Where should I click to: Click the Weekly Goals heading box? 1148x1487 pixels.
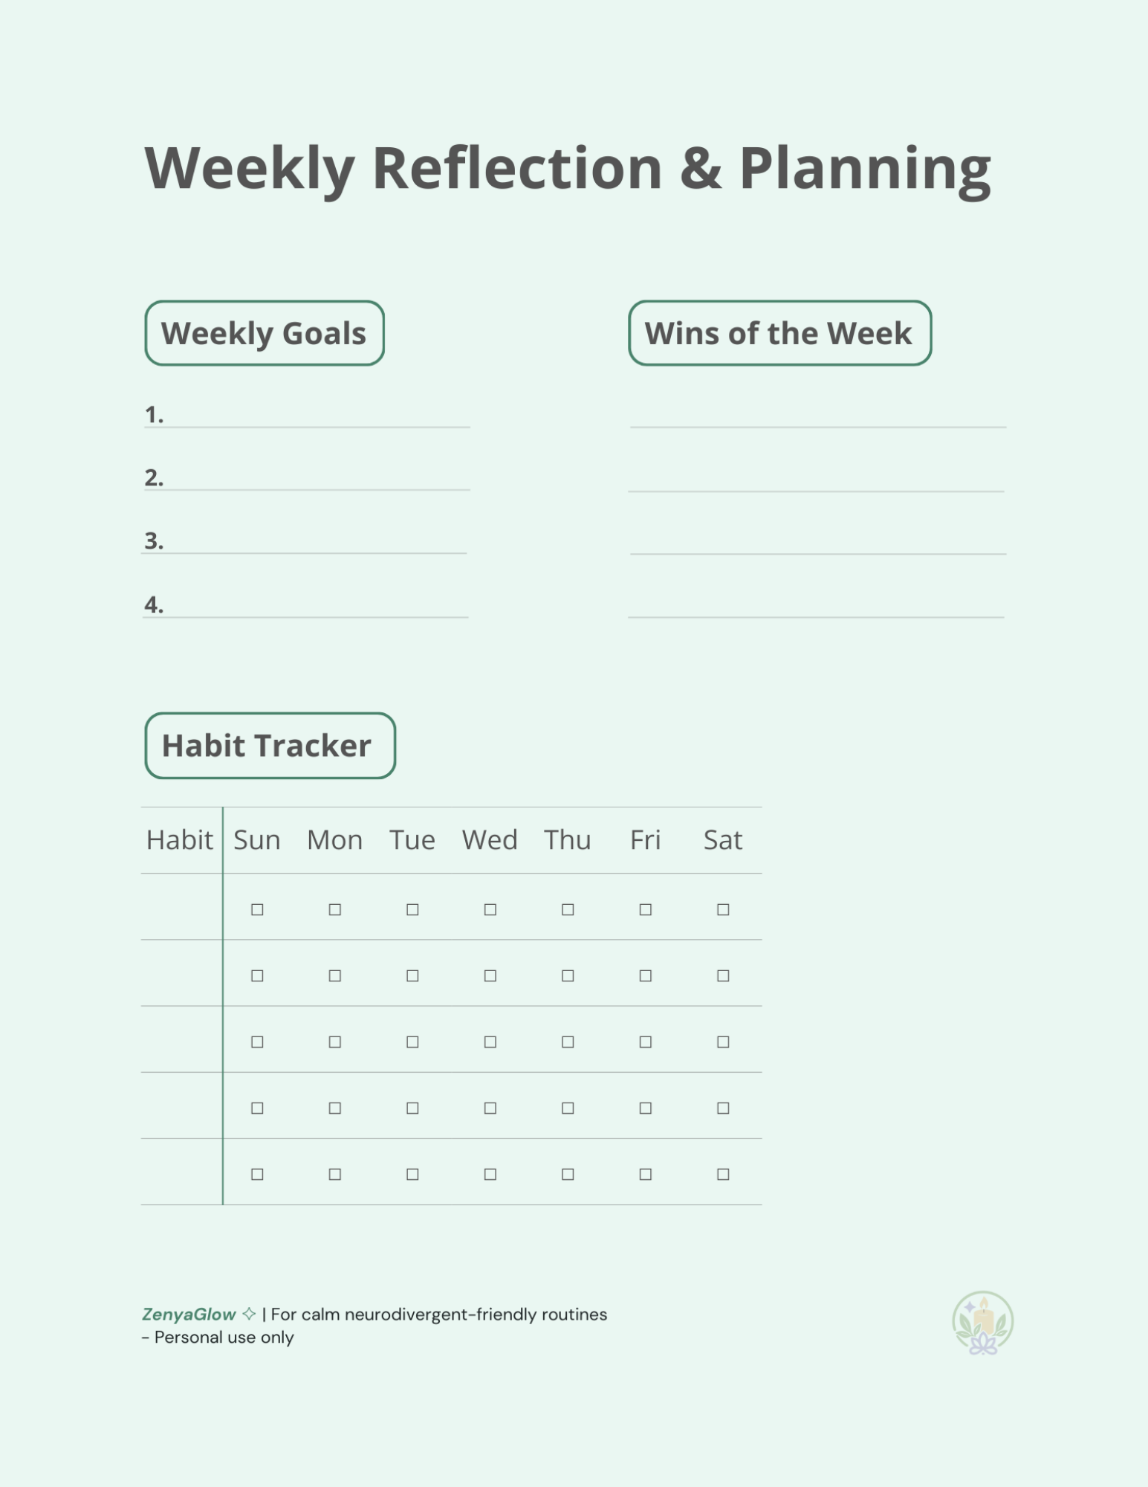(265, 333)
